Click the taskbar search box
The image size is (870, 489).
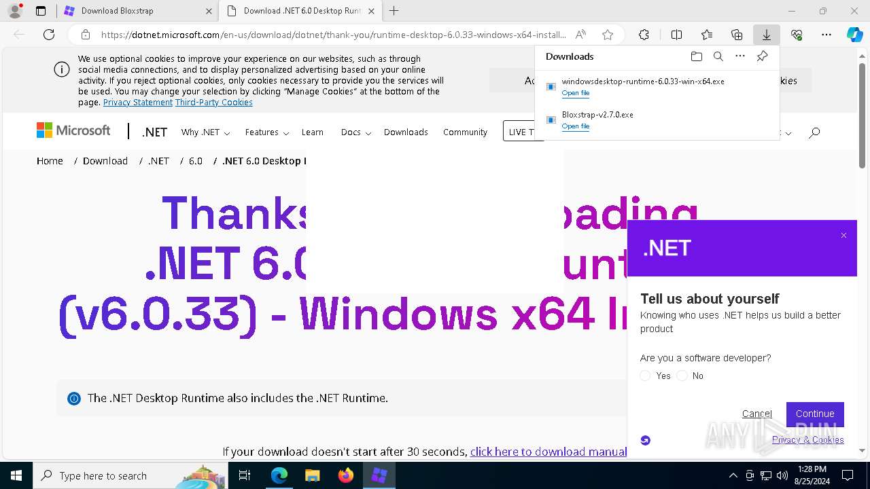[130, 475]
